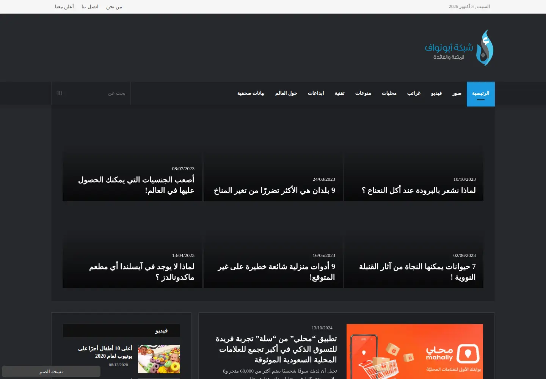Click the فيديو sidebar widget heading
Screen dimensions: 546x379
[161, 331]
